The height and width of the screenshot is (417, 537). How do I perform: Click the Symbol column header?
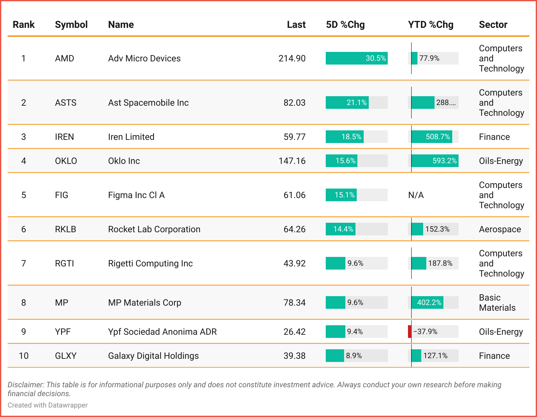[71, 25]
